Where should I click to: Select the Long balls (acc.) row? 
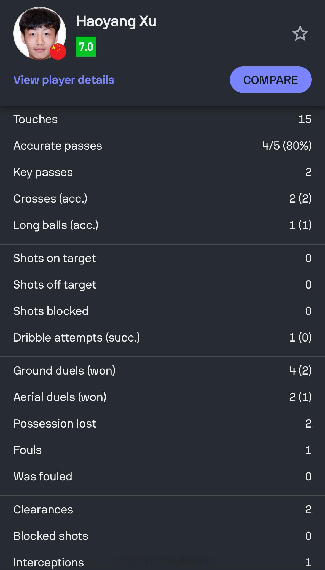tap(162, 225)
